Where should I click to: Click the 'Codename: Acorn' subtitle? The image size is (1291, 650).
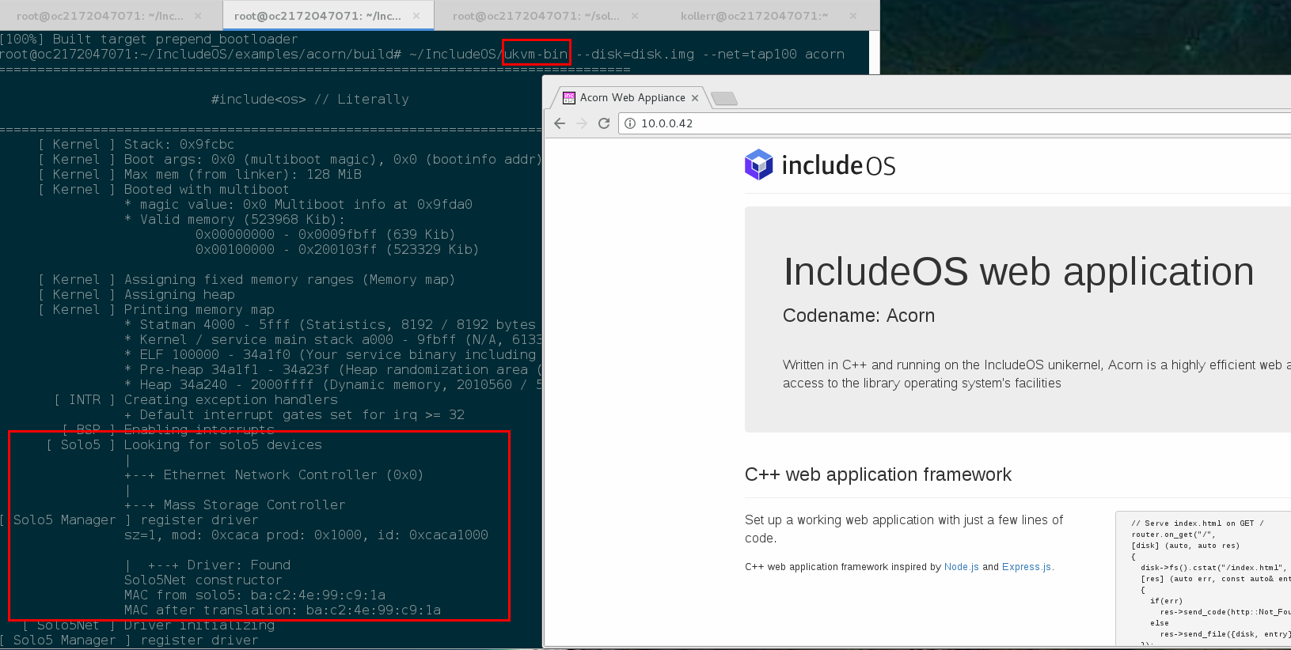tap(859, 316)
